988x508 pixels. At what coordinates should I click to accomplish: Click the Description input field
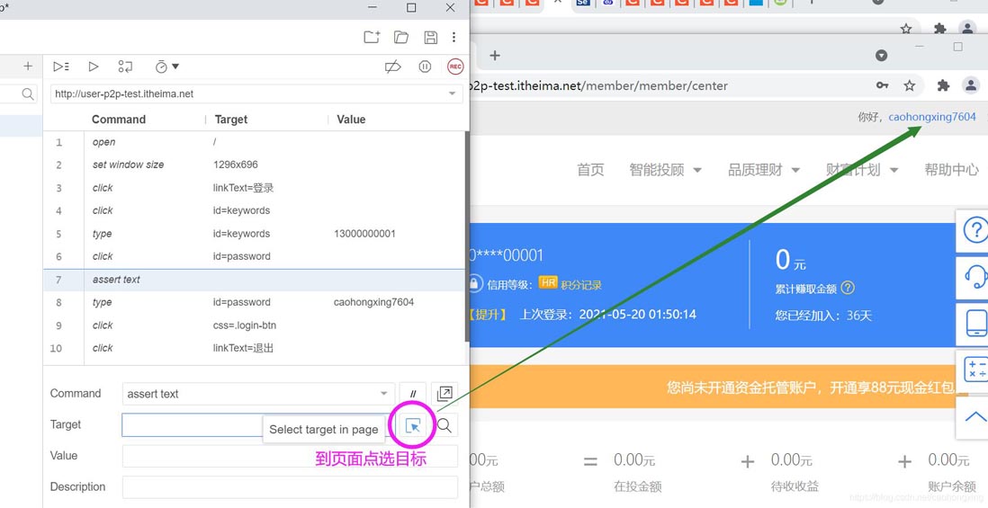click(290, 487)
